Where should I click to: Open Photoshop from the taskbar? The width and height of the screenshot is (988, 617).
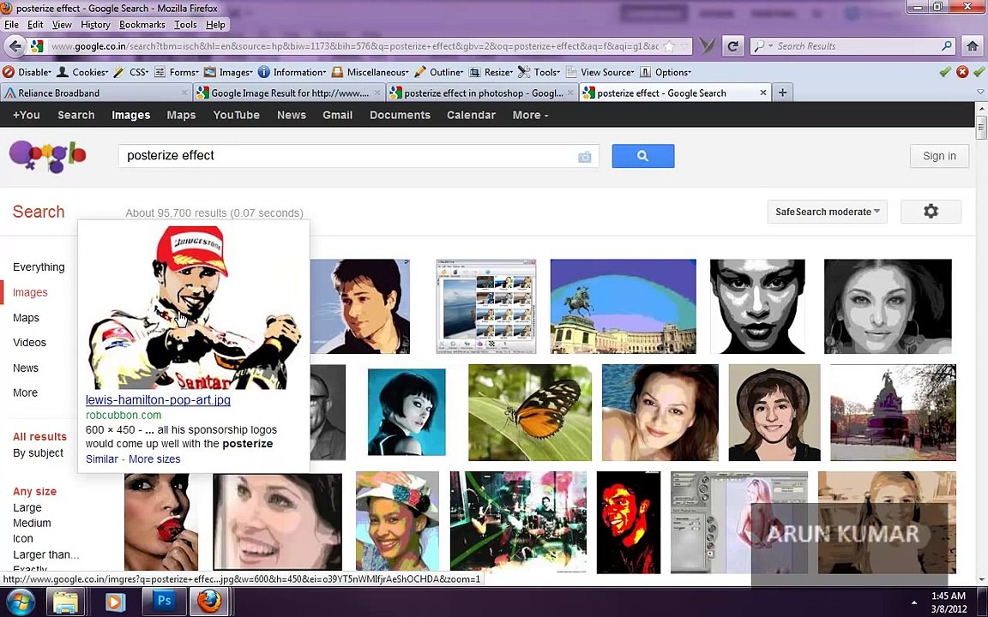164,602
